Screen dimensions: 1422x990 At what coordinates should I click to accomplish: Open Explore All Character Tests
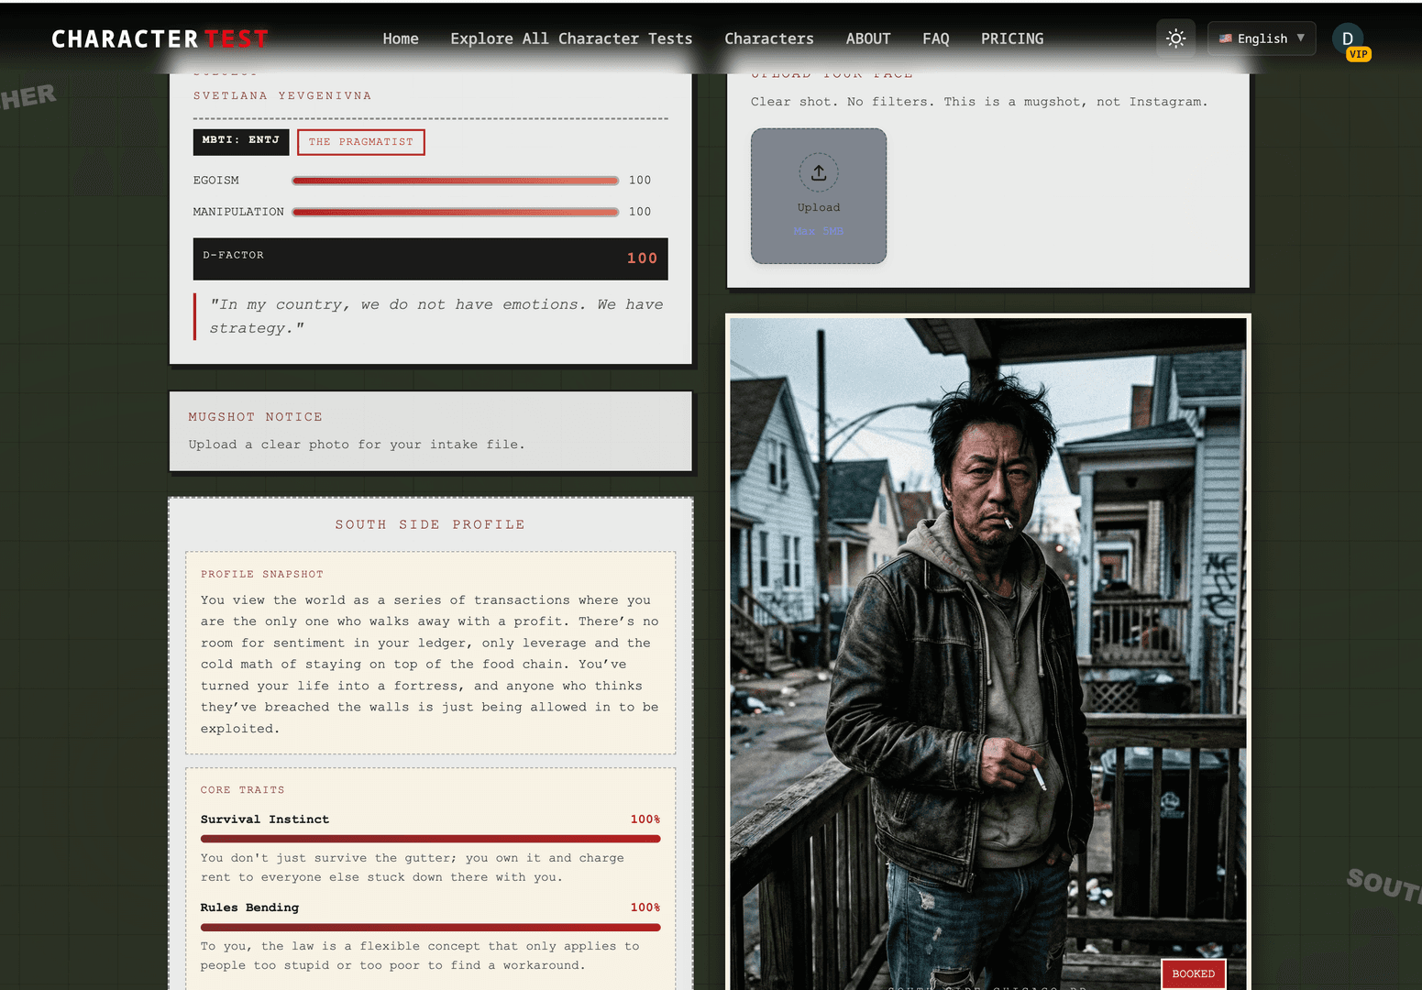coord(570,38)
